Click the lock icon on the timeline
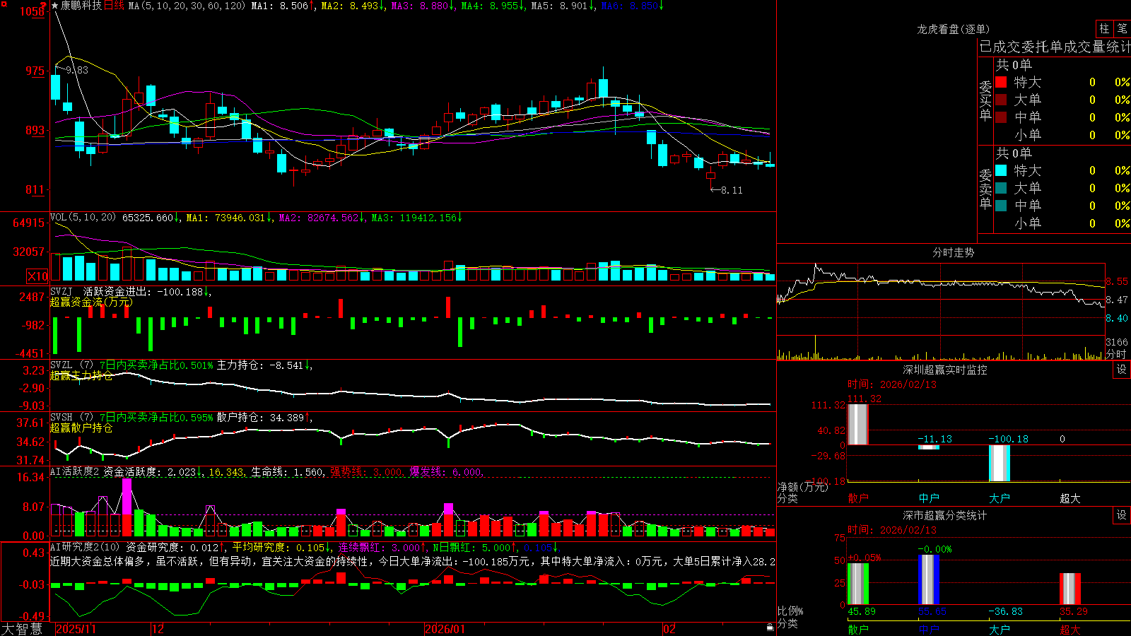The height and width of the screenshot is (636, 1131). coord(770,627)
